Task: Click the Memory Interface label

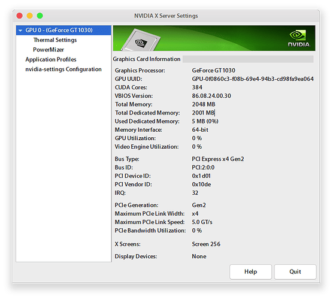Action: click(138, 129)
